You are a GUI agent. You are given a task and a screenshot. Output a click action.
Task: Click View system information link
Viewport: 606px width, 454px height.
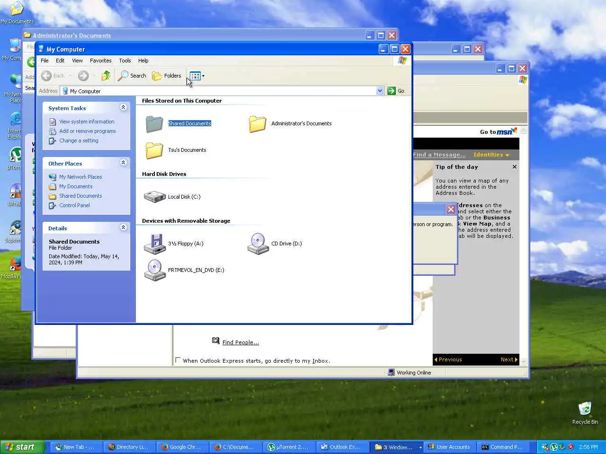tap(87, 122)
